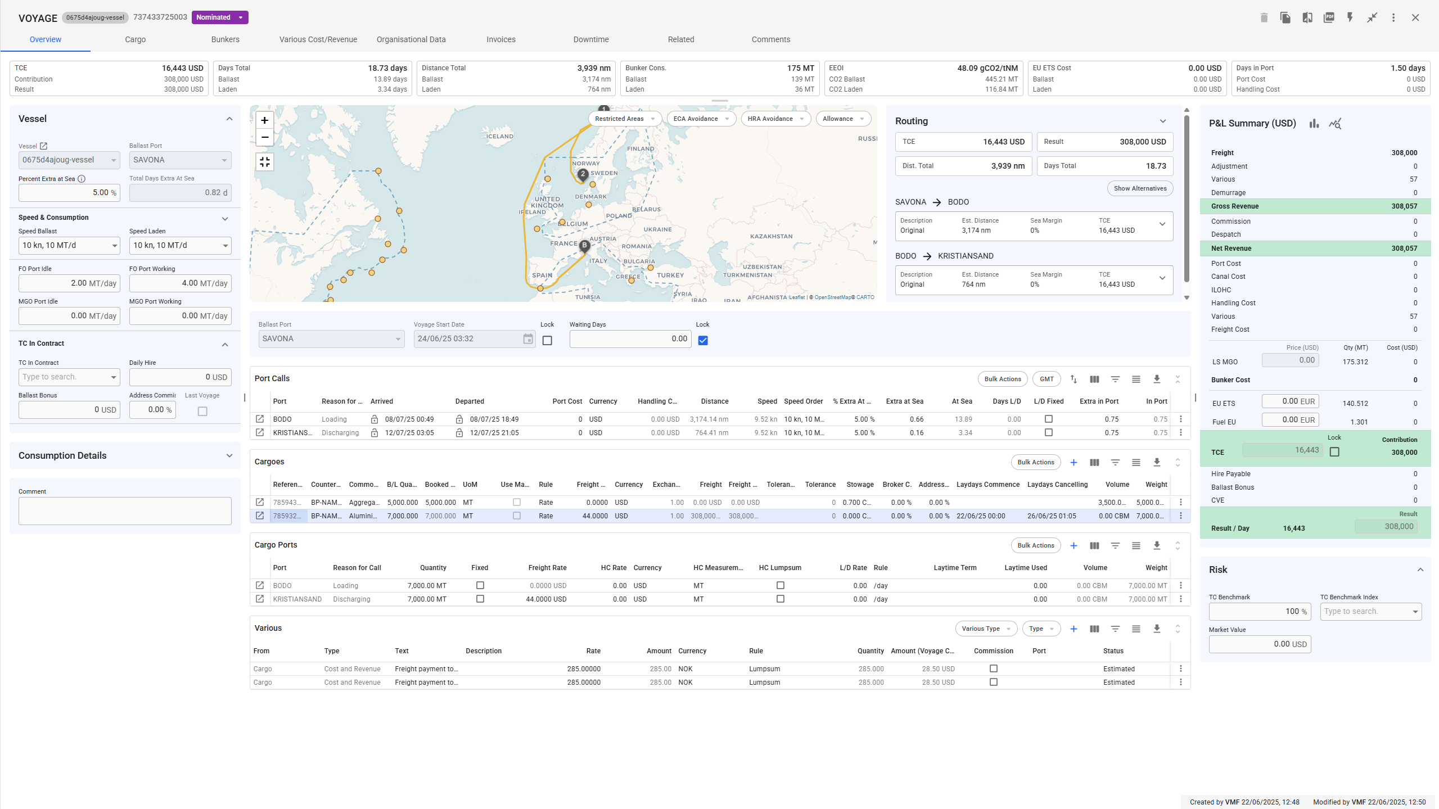Open the Invoices tab
Image resolution: width=1439 pixels, height=809 pixels.
pyautogui.click(x=500, y=39)
